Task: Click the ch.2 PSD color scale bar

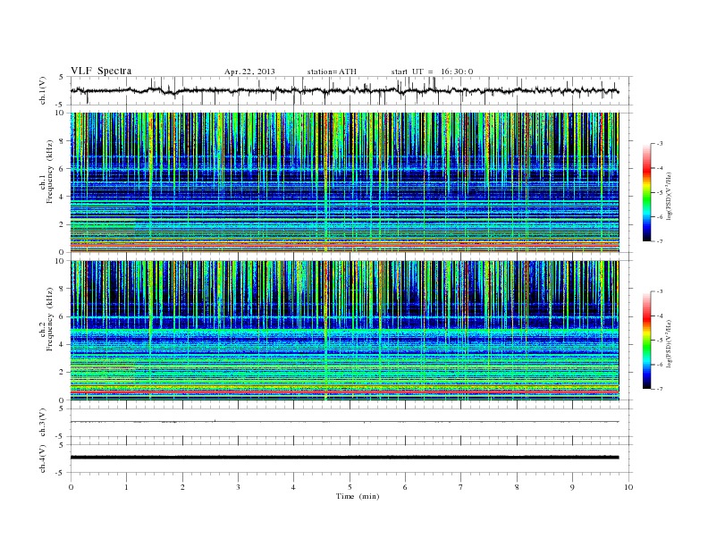Action: click(x=646, y=340)
